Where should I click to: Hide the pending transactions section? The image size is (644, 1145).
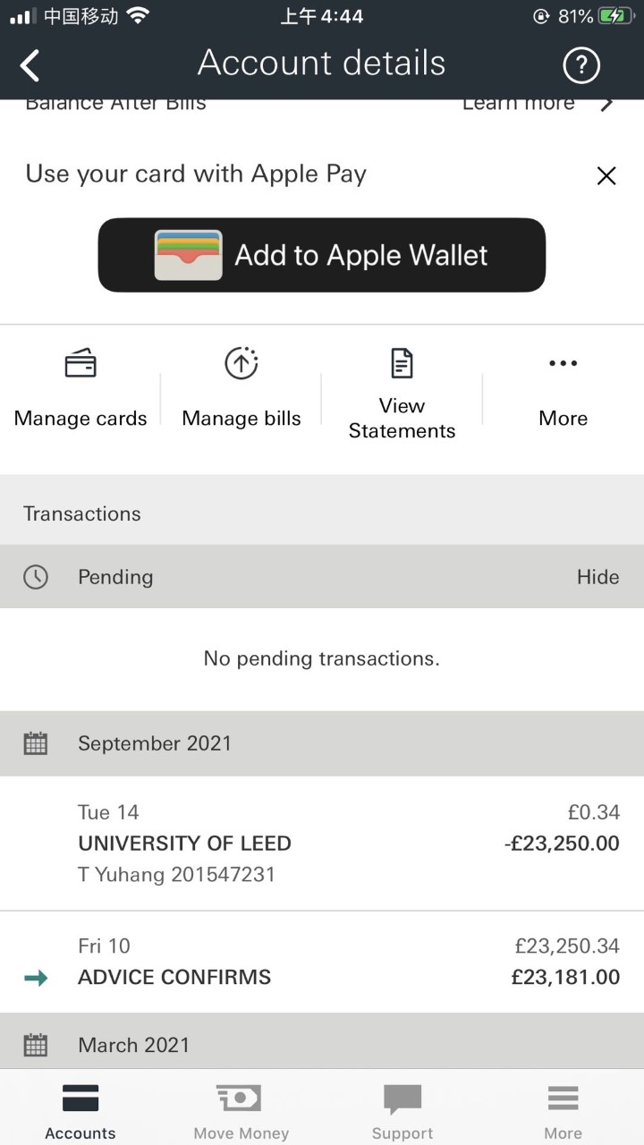click(x=597, y=577)
